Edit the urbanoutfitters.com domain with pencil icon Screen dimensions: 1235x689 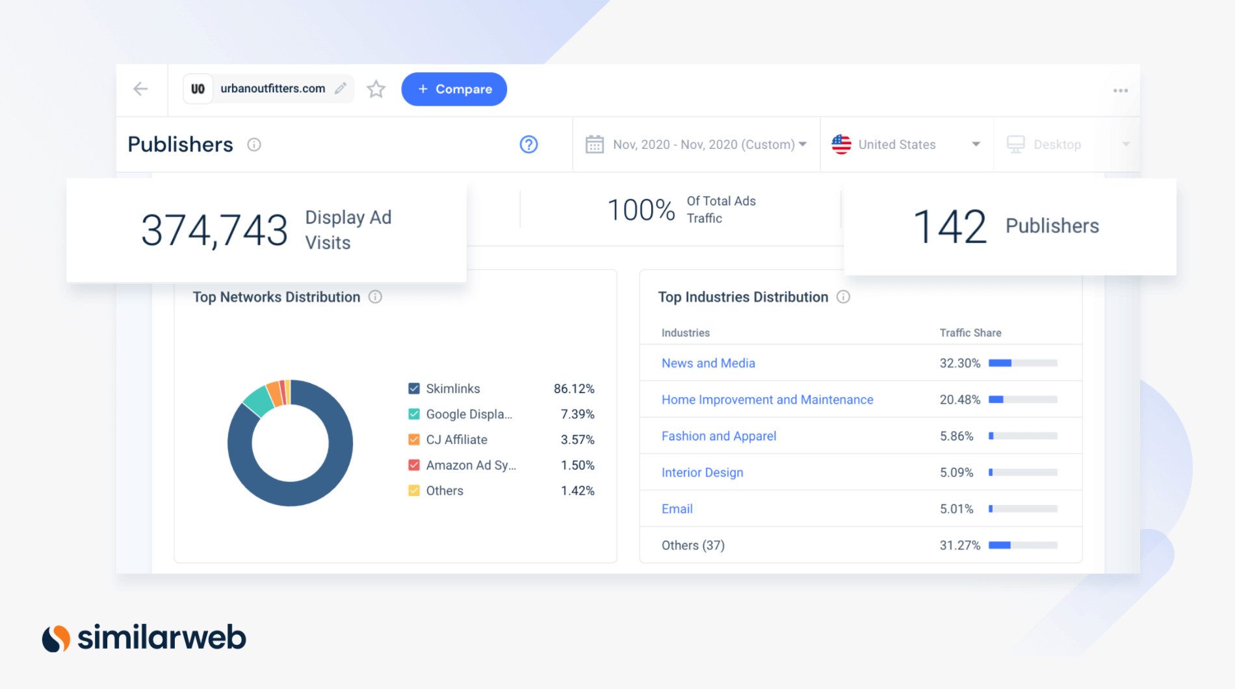[x=340, y=88]
